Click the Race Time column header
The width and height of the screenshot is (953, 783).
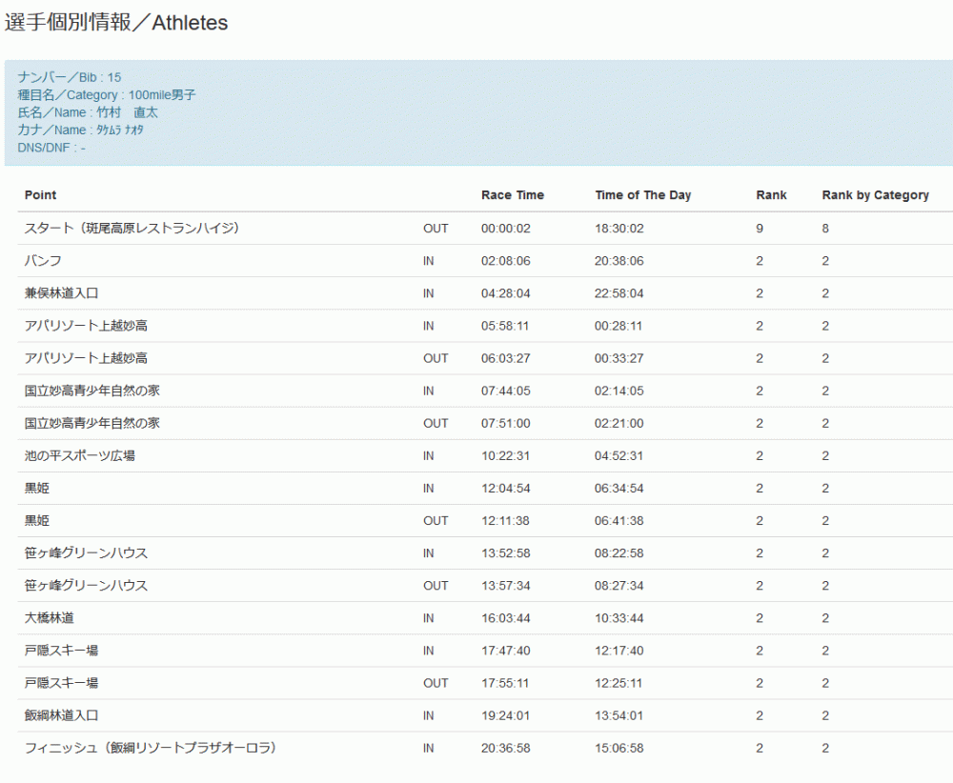coord(513,195)
